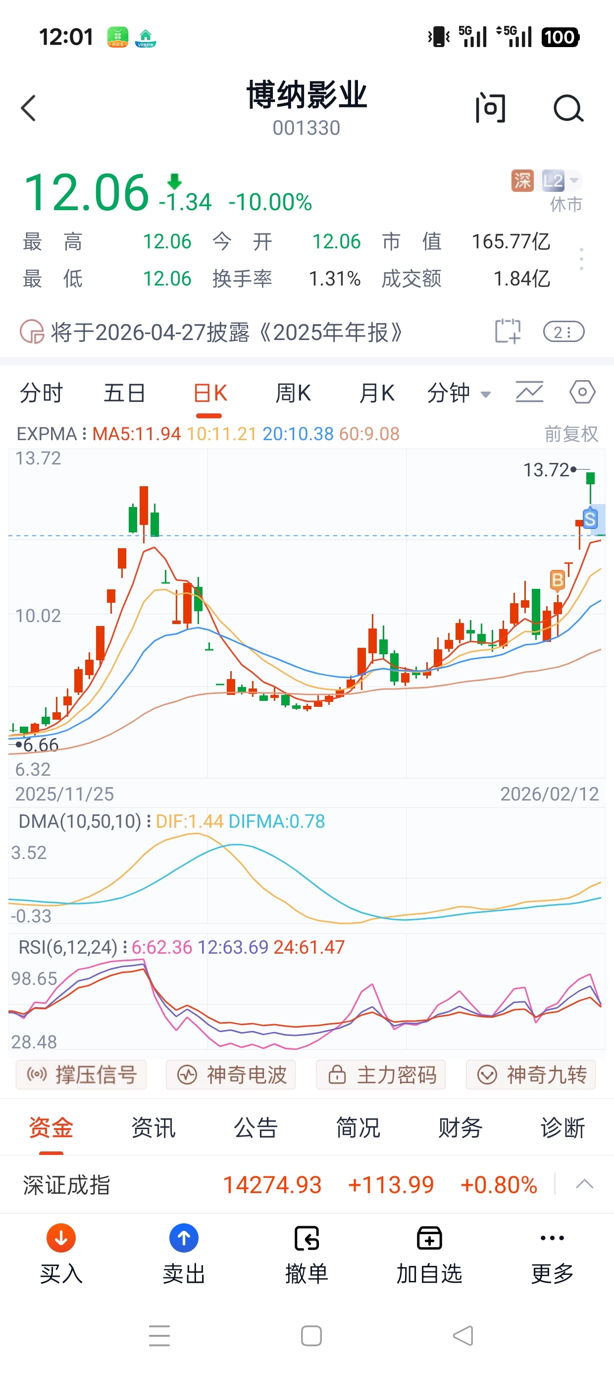Image resolution: width=614 pixels, height=1374 pixels.
Task: Tap the S sell marker on chart
Action: [590, 519]
